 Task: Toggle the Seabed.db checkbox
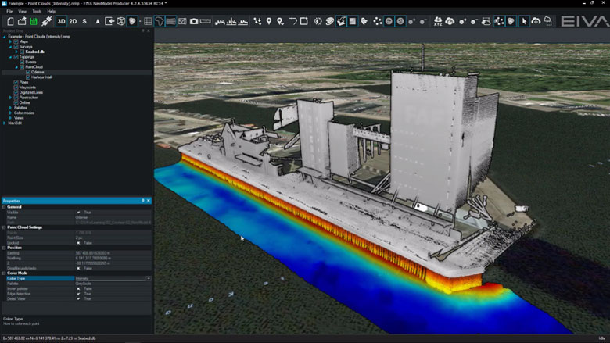(x=22, y=52)
